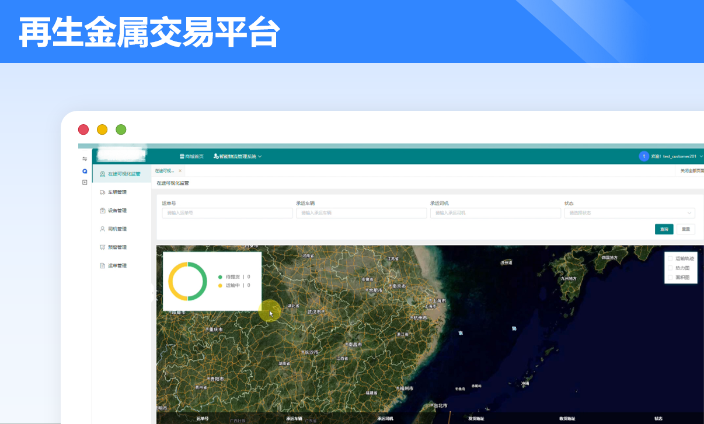Viewport: 704px width, 424px height.
Task: Click 发货地址 table column header
Action: click(x=476, y=418)
